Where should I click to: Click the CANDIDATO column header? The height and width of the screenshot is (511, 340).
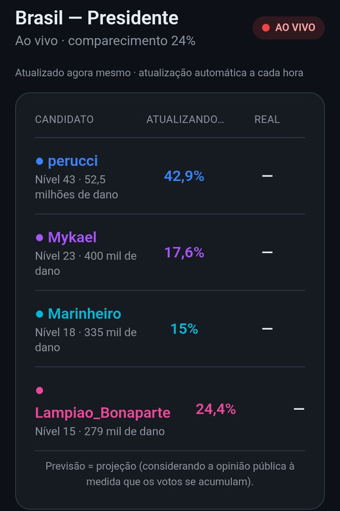tap(64, 120)
